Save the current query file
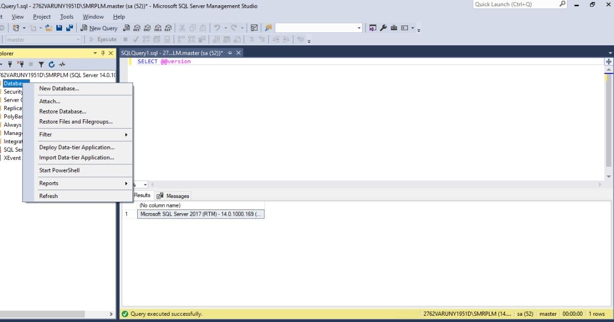 coord(59,28)
